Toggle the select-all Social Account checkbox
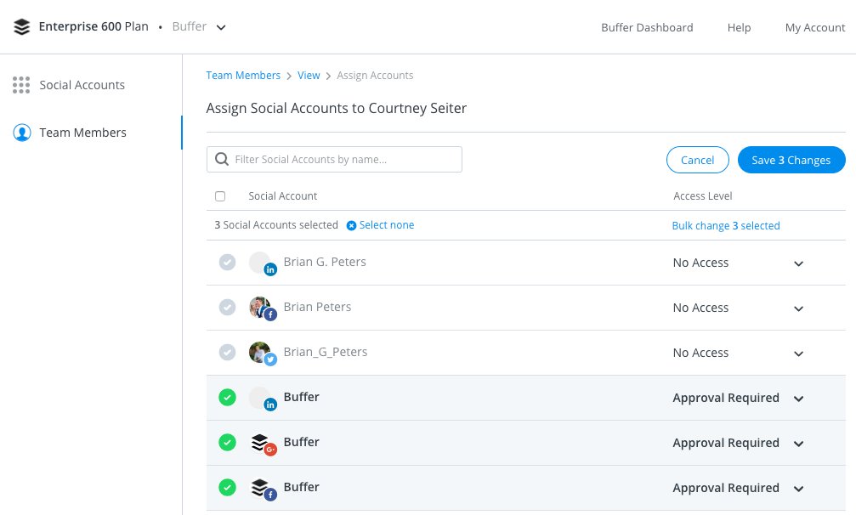The width and height of the screenshot is (856, 515). [220, 196]
